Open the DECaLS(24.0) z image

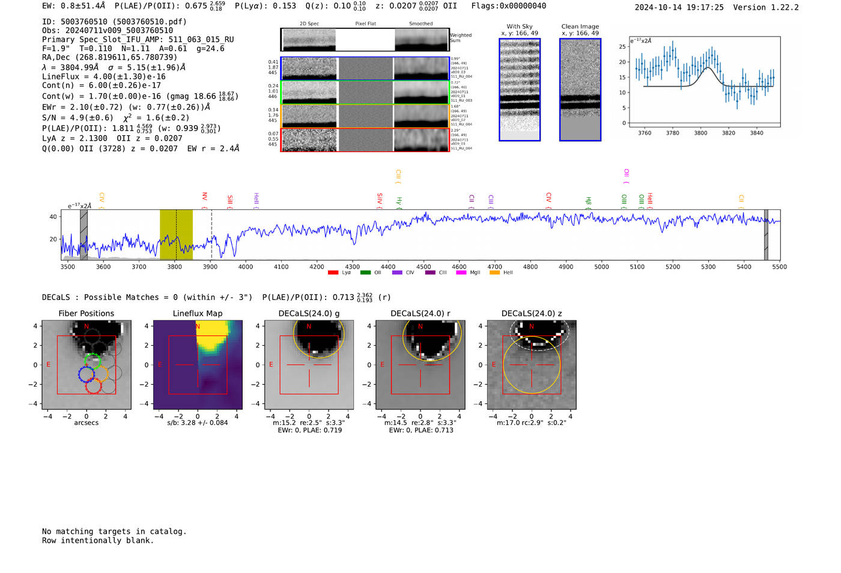pyautogui.click(x=532, y=364)
